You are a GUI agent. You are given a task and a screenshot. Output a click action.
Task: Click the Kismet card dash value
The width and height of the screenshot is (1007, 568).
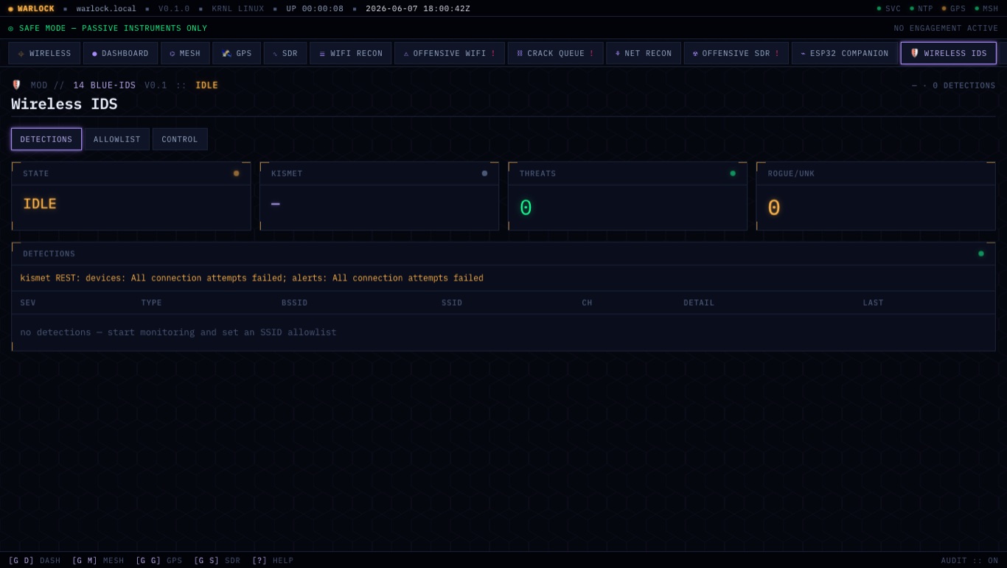tap(276, 204)
